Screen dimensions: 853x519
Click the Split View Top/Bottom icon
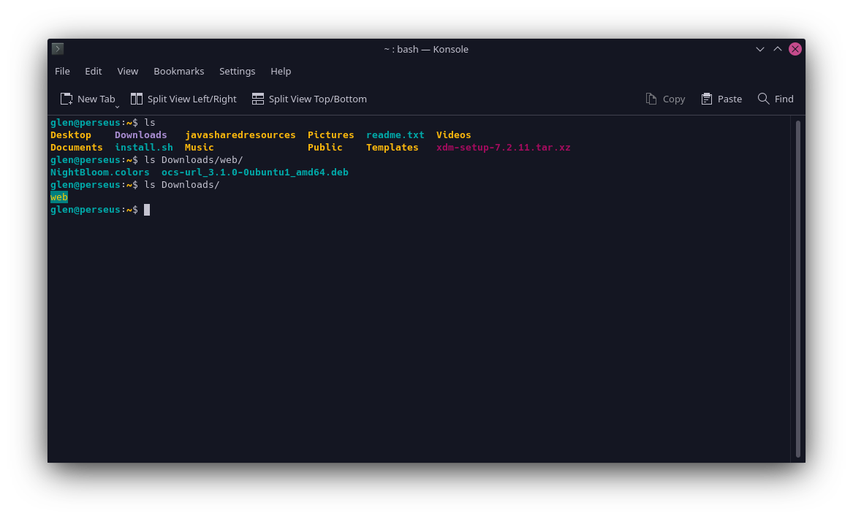[x=258, y=99]
